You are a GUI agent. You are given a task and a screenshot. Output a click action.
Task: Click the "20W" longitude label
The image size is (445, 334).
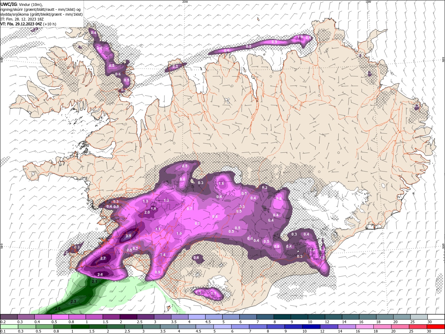(x=185, y=2)
